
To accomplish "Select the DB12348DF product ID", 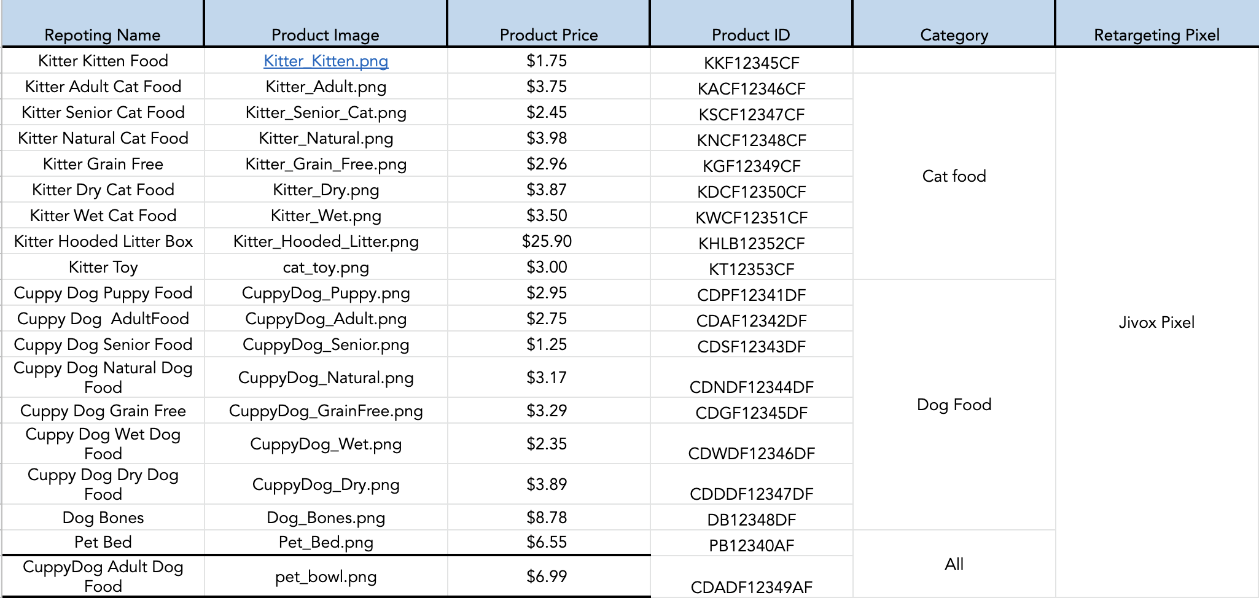I will 751,518.
